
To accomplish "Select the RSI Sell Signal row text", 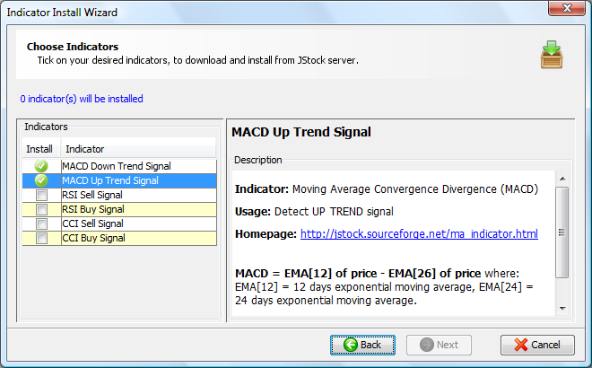I will click(x=92, y=195).
